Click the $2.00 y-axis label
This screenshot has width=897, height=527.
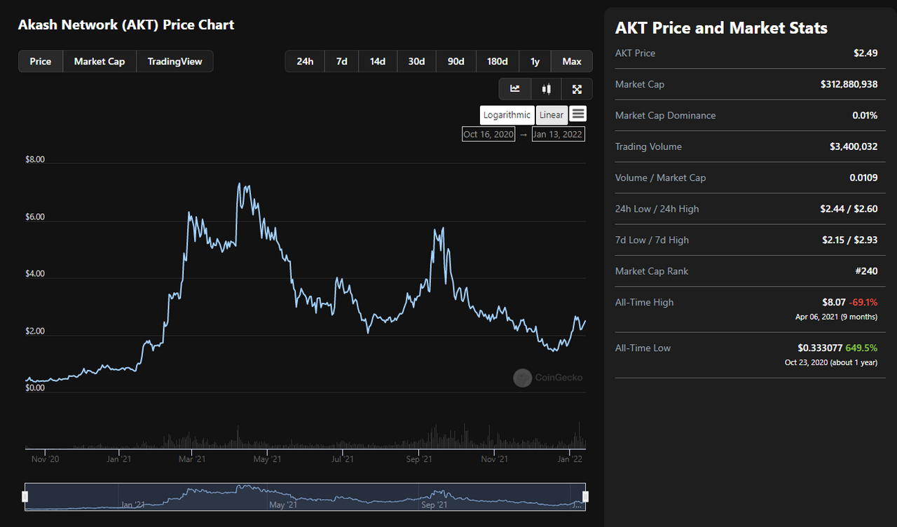[35, 331]
